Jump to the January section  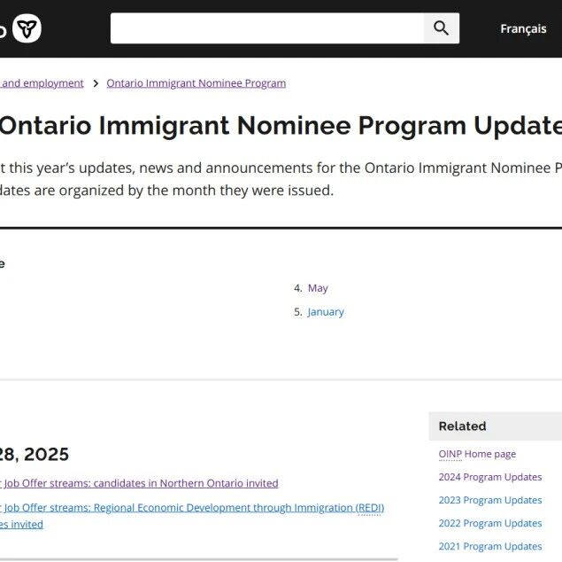click(326, 312)
